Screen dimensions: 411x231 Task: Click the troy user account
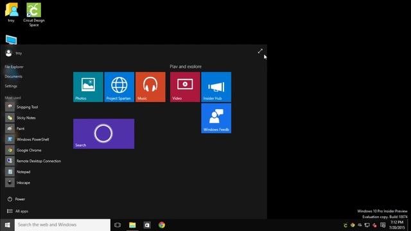13,53
